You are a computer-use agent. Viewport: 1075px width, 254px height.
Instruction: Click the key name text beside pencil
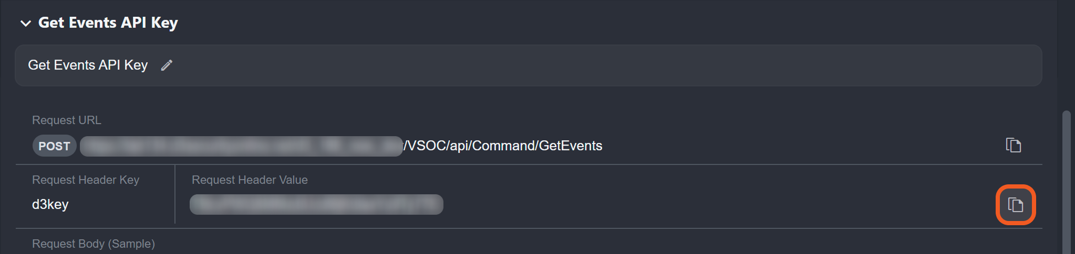pos(88,65)
